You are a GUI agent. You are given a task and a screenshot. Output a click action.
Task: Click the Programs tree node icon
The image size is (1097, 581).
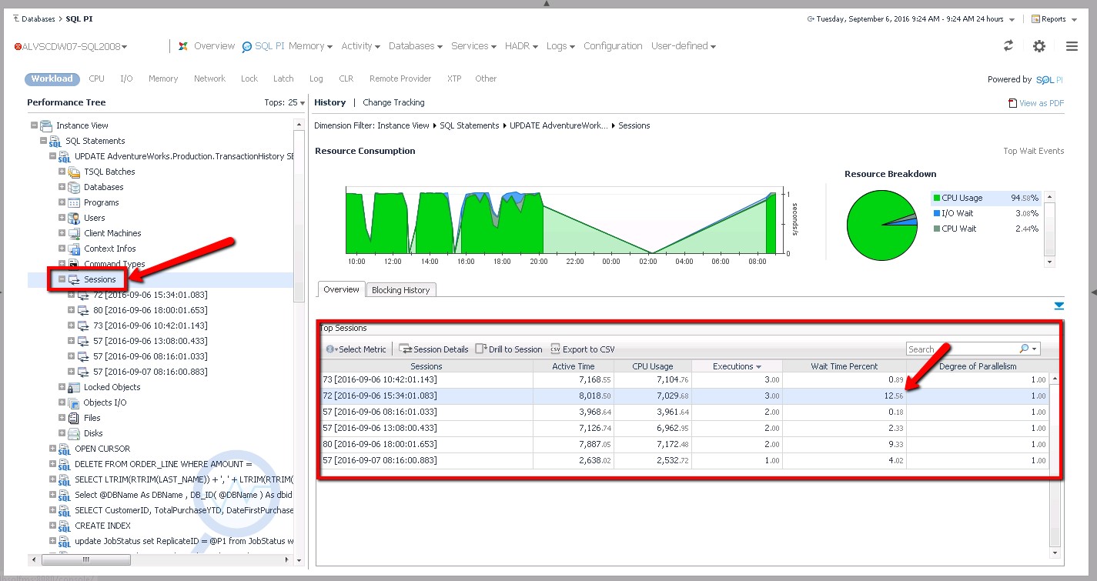pos(74,202)
